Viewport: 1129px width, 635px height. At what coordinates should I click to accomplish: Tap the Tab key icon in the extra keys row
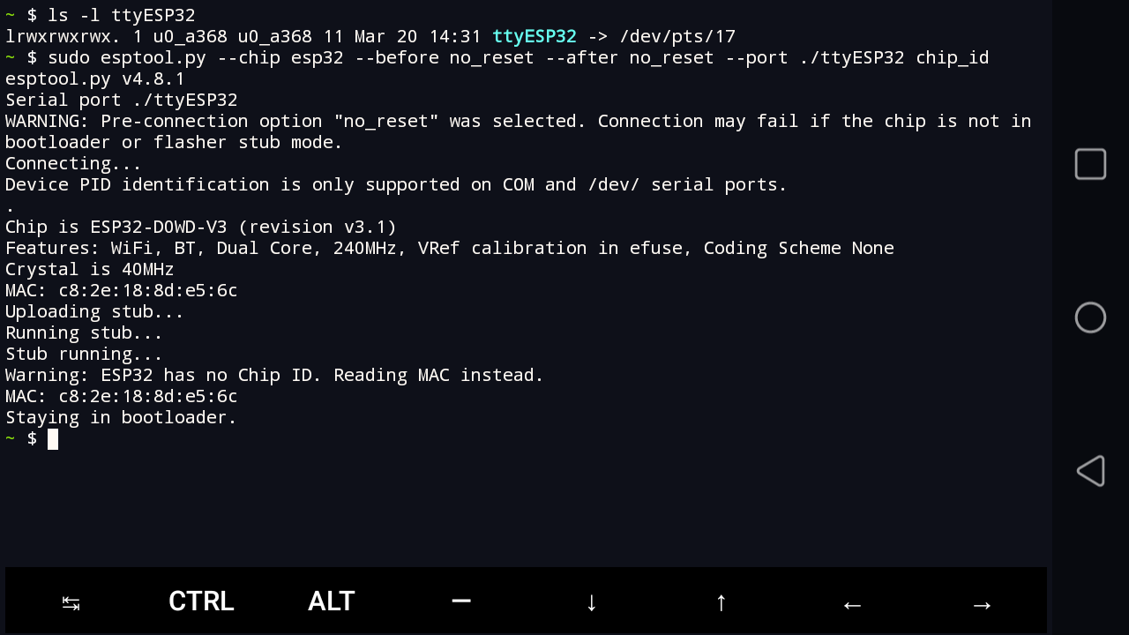pyautogui.click(x=71, y=603)
